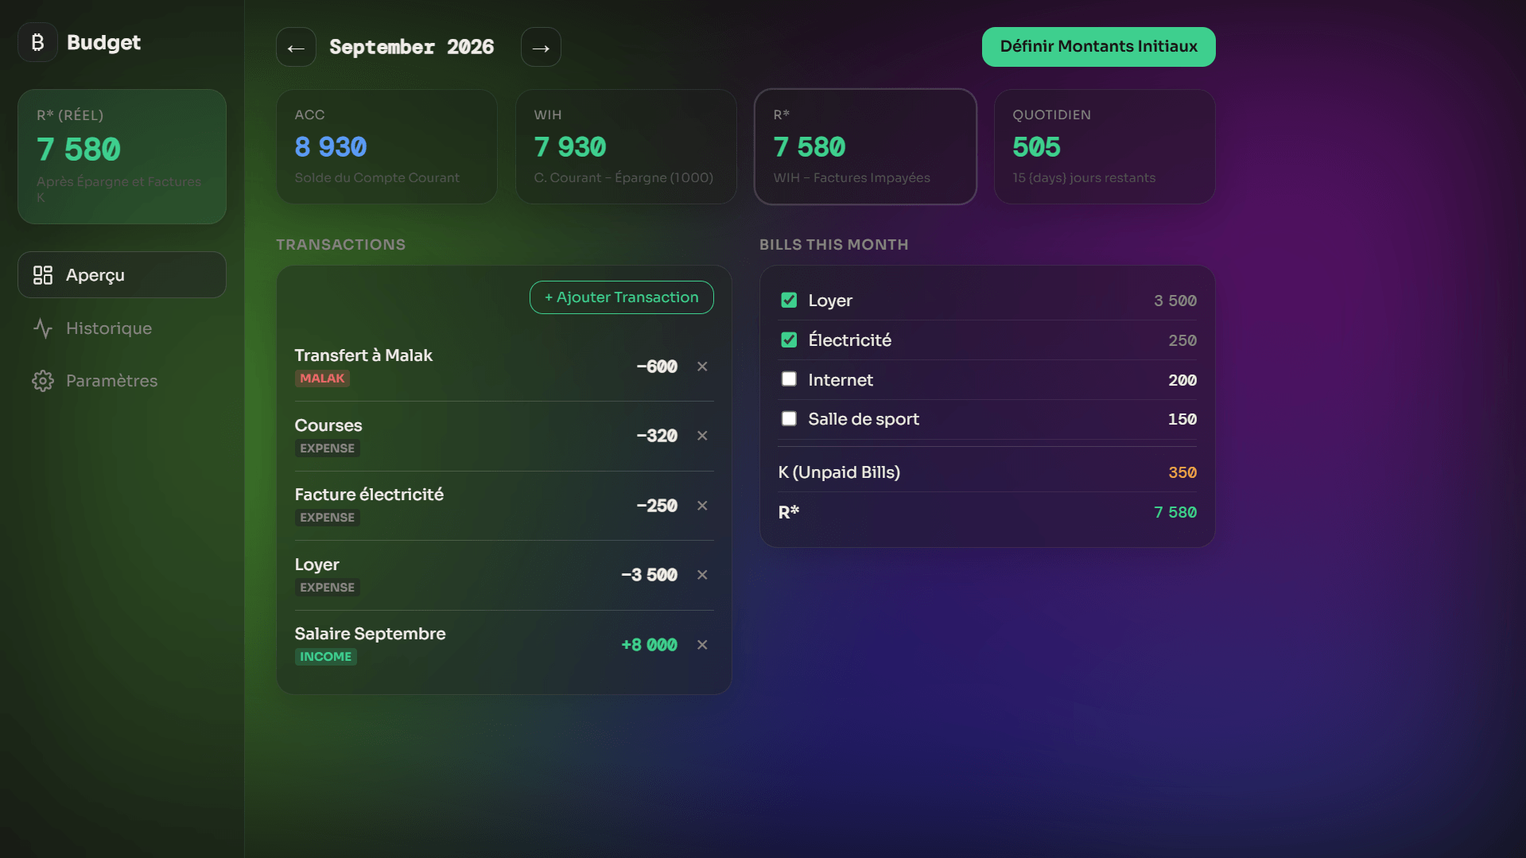
Task: Click the Salle de sport amount 150
Action: (1182, 419)
